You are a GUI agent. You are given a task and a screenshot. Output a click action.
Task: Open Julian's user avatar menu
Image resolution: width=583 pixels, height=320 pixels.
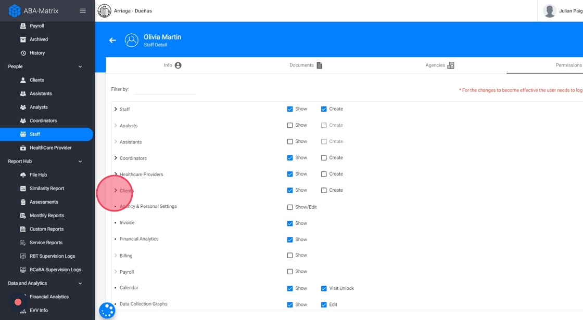(550, 11)
